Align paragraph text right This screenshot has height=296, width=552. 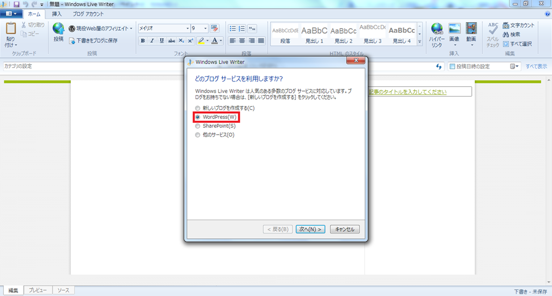click(x=252, y=41)
